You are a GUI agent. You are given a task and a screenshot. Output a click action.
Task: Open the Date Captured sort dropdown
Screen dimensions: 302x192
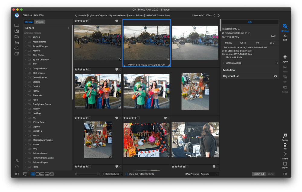[x=114, y=174]
